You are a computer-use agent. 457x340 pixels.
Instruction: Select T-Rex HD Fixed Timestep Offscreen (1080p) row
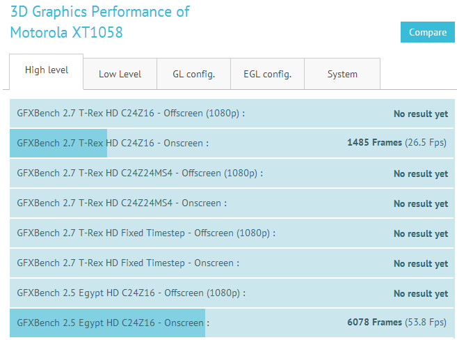[232, 233]
